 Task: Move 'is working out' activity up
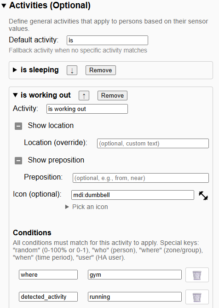click(x=84, y=95)
